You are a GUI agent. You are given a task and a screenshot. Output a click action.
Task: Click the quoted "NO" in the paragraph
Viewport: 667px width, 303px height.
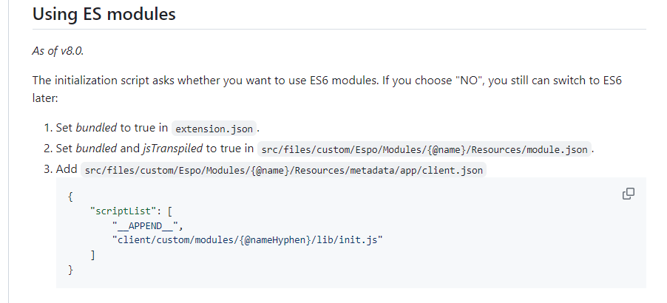point(469,79)
